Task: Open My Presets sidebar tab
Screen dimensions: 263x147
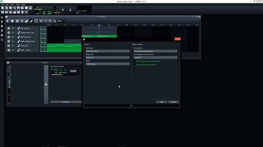Action: pyautogui.click(x=2, y=31)
